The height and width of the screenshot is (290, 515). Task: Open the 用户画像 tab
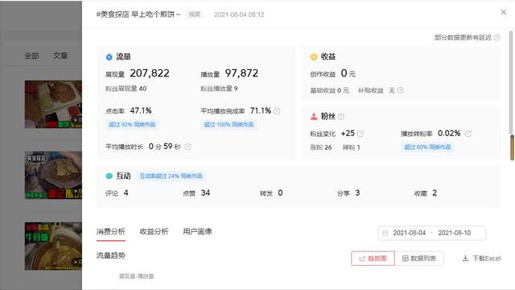[x=197, y=231]
